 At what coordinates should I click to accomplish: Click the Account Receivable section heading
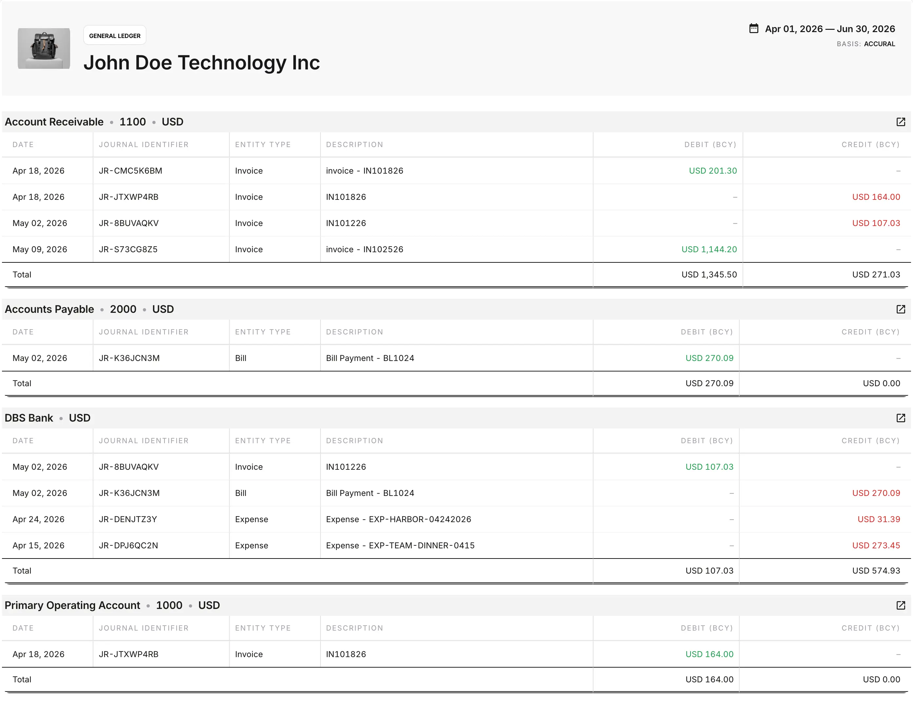click(54, 122)
